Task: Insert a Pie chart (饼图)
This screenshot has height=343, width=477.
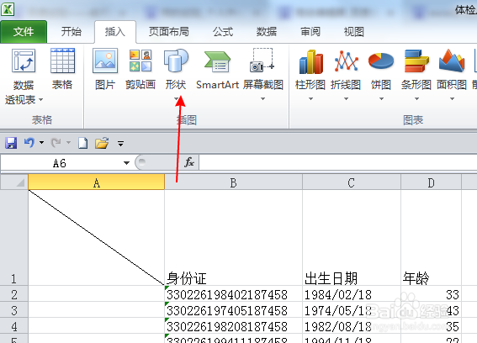Action: (x=381, y=75)
